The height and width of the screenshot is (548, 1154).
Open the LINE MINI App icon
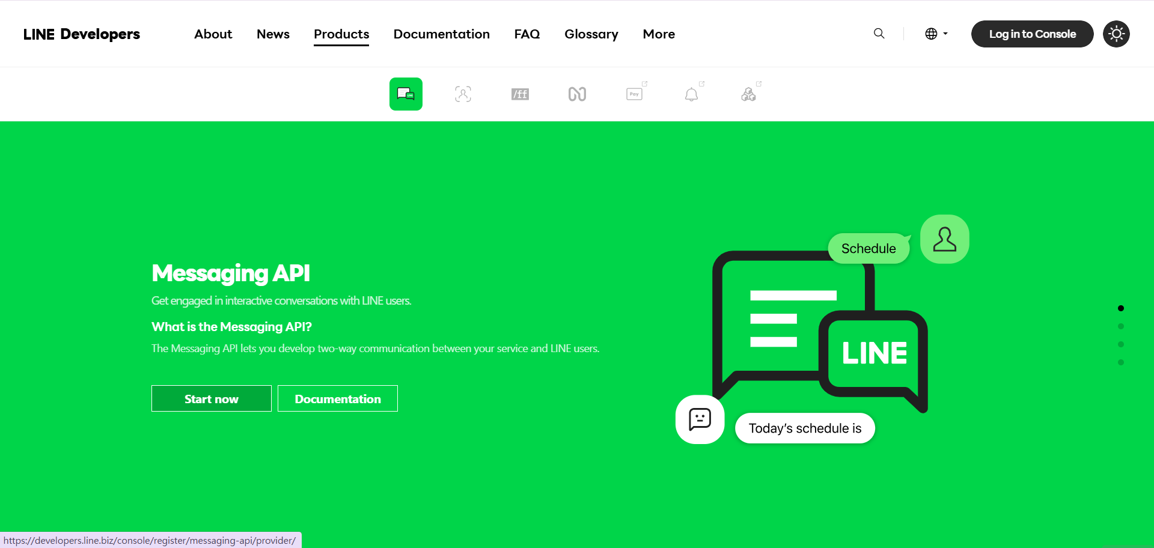click(577, 94)
